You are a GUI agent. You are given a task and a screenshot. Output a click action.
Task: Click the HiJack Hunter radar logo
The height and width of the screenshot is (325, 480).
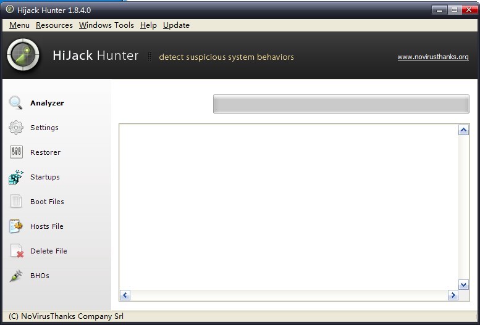[23, 56]
